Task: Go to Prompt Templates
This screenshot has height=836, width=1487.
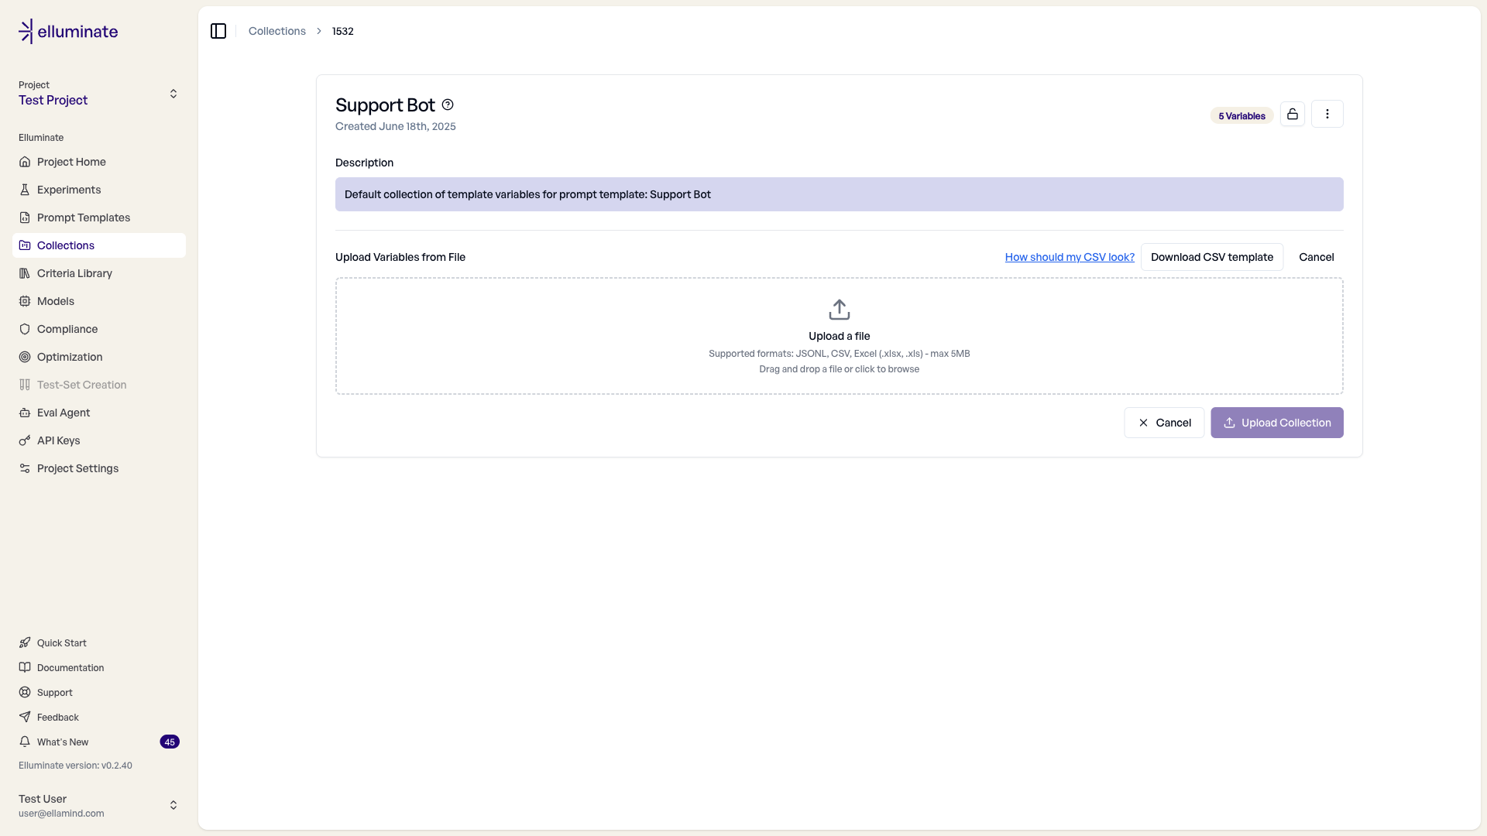Action: 83,218
